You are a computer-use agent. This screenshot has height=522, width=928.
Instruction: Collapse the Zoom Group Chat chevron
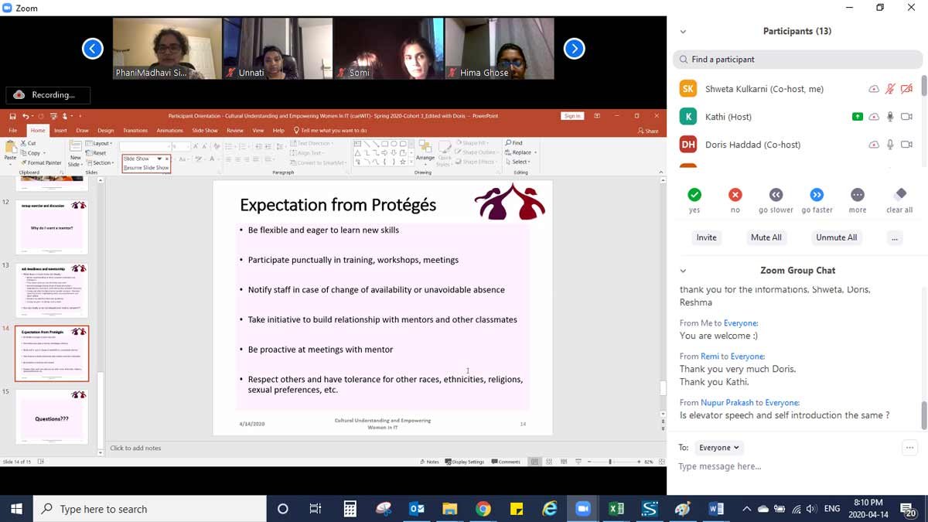pos(683,271)
